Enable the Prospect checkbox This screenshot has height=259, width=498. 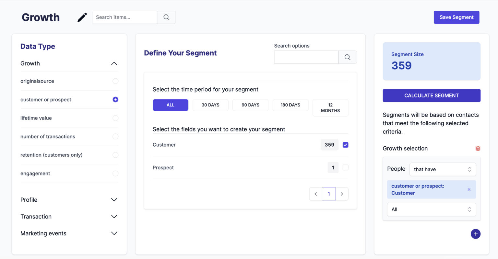tap(345, 167)
